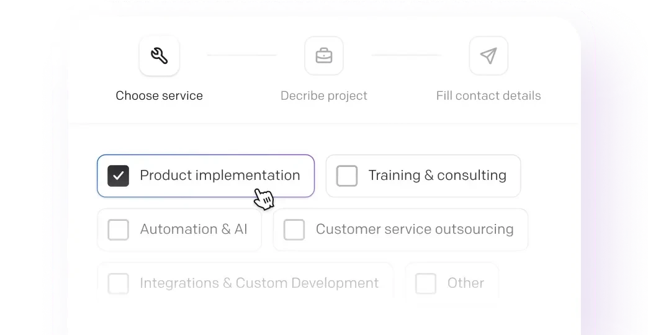
Task: Click progress line between project and contact
Action: (407, 55)
